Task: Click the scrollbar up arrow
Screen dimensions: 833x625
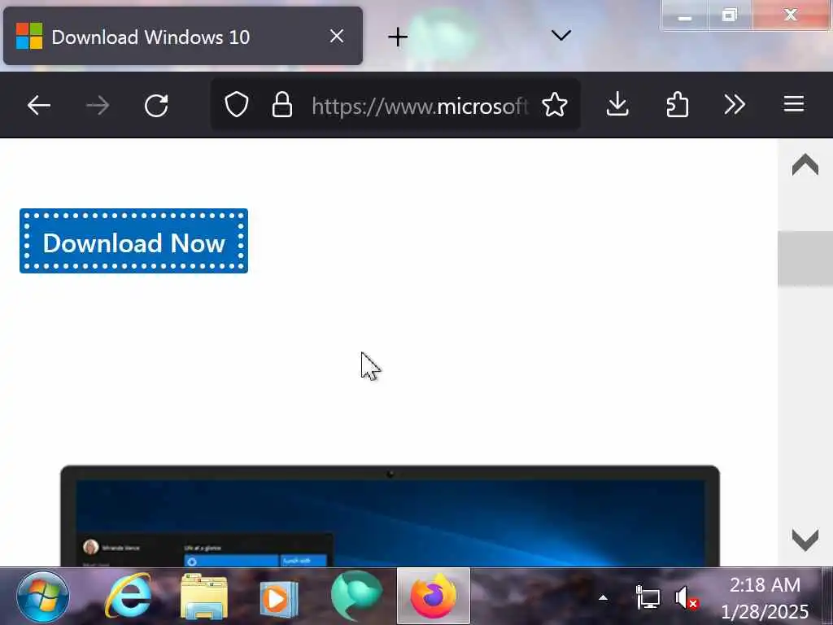Action: (805, 164)
